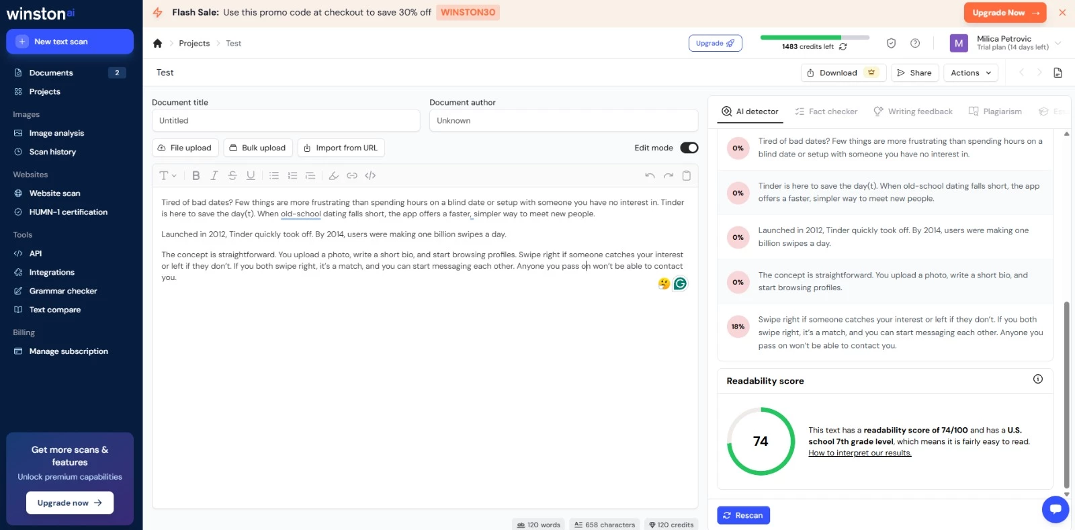Open HUMN-1 certification page
This screenshot has width=1075, height=530.
pos(70,212)
